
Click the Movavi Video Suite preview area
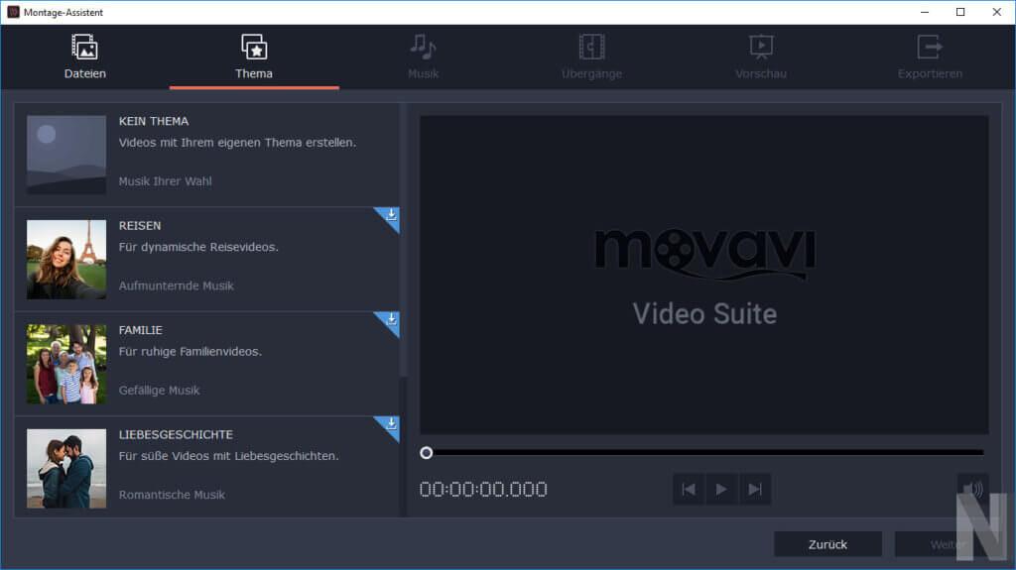(x=704, y=275)
